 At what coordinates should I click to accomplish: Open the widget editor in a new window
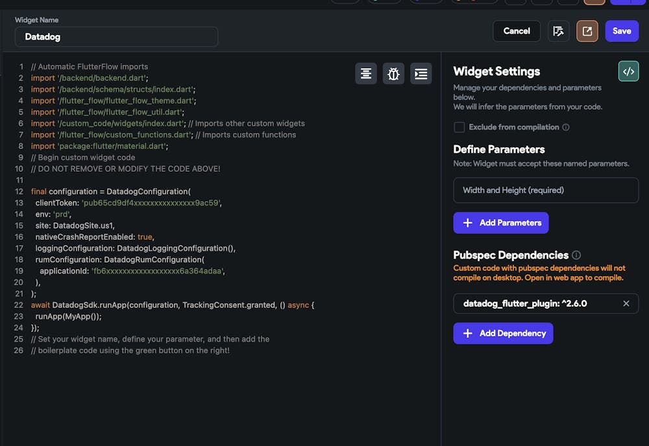click(587, 31)
